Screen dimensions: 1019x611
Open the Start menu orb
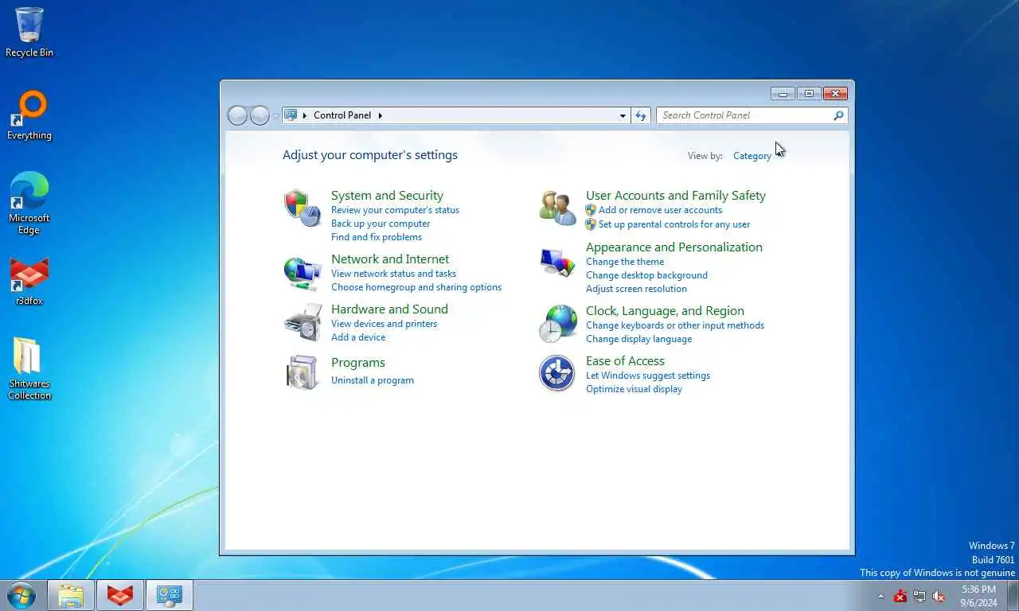point(21,595)
